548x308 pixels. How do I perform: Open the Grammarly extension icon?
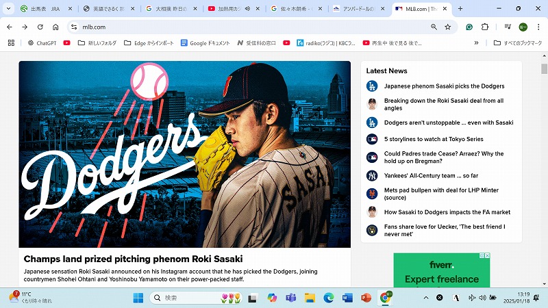click(469, 27)
